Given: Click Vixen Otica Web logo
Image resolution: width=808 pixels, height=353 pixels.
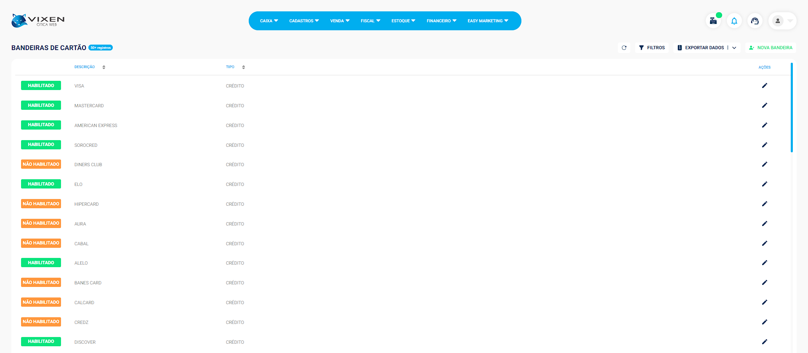Looking at the screenshot, I should pyautogui.click(x=38, y=21).
